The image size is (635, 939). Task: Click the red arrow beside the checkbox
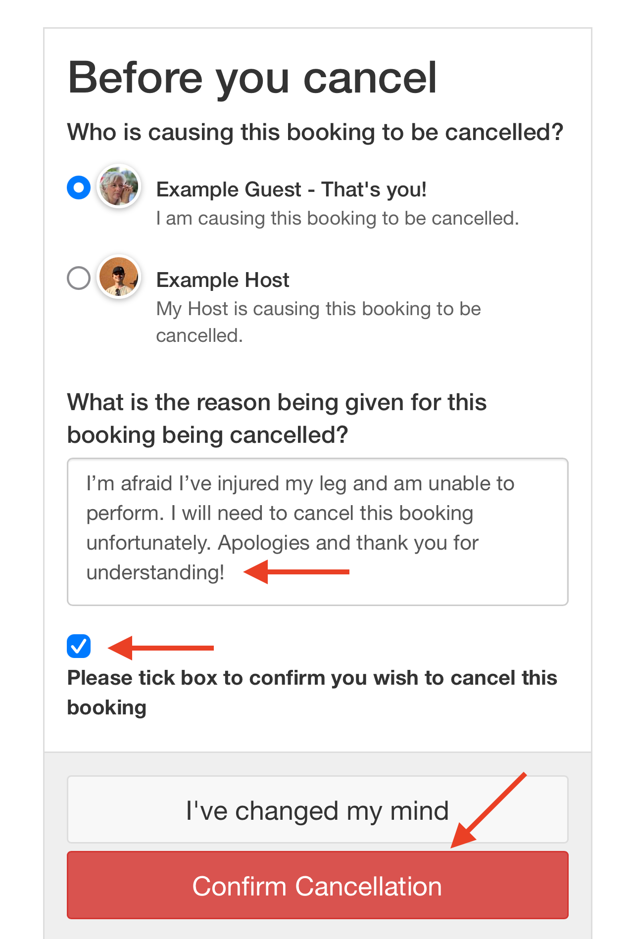tap(161, 648)
